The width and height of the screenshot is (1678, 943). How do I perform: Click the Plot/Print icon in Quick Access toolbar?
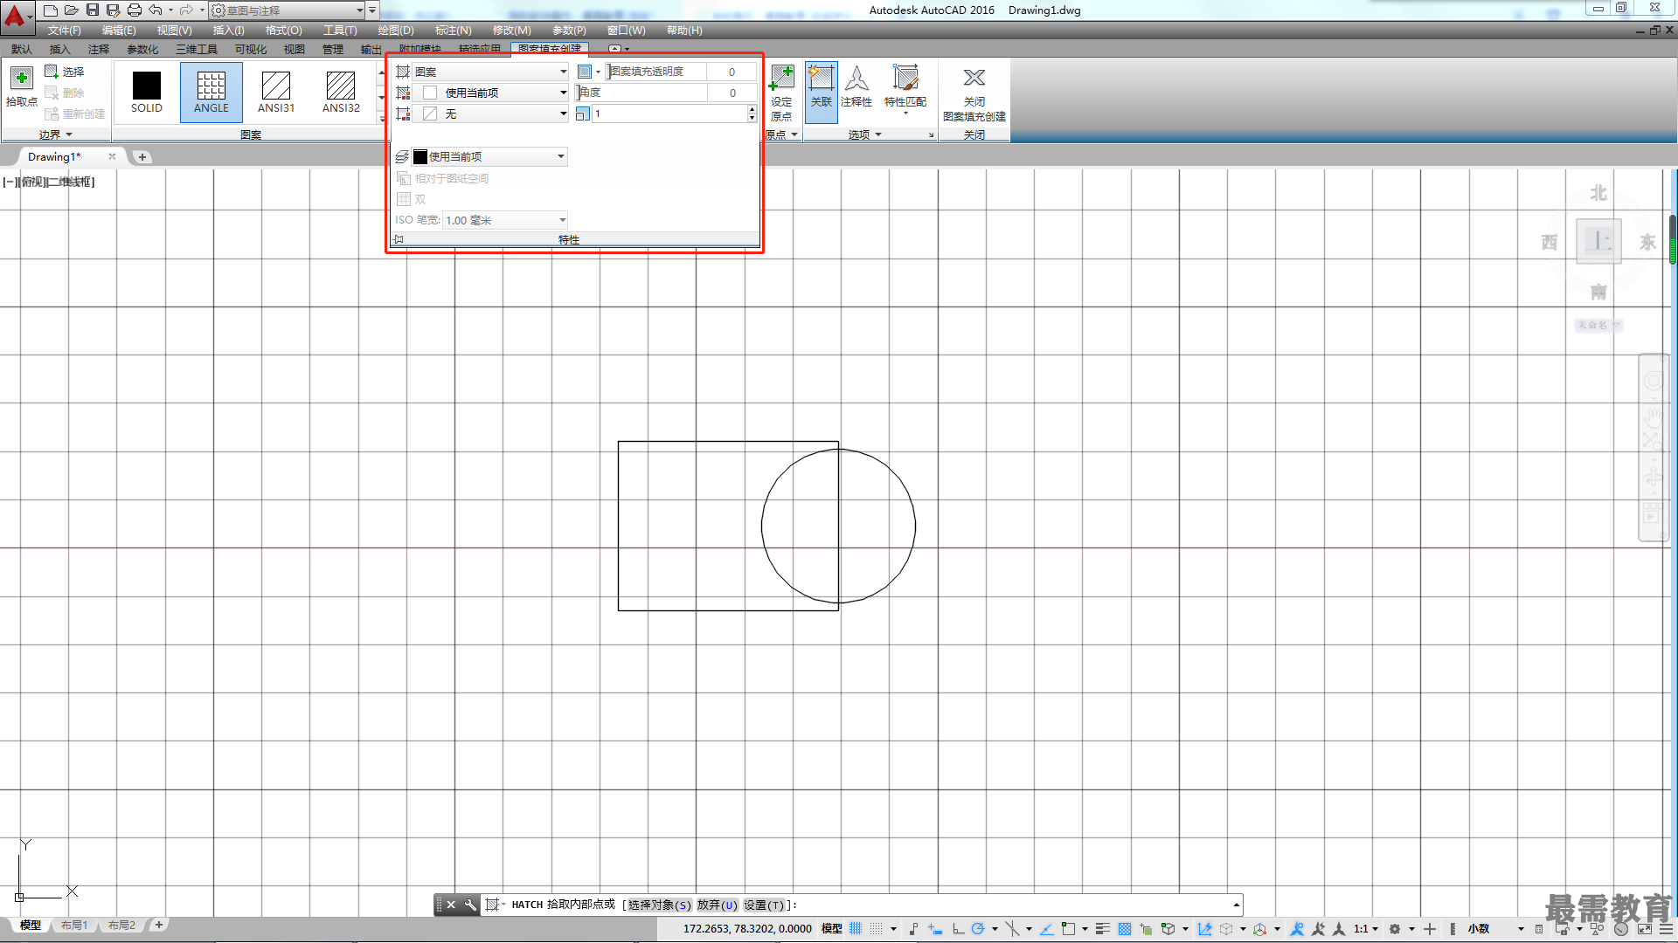[x=135, y=10]
